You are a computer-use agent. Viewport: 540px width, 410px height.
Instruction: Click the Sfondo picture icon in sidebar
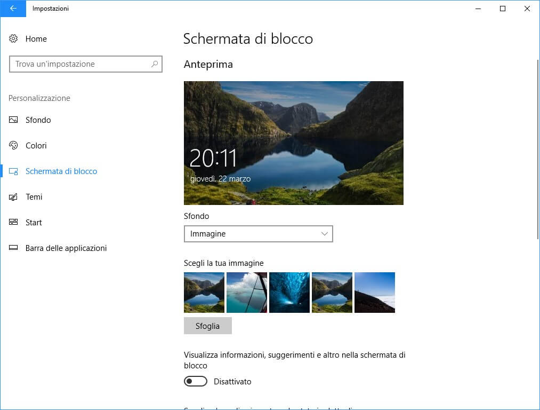14,120
